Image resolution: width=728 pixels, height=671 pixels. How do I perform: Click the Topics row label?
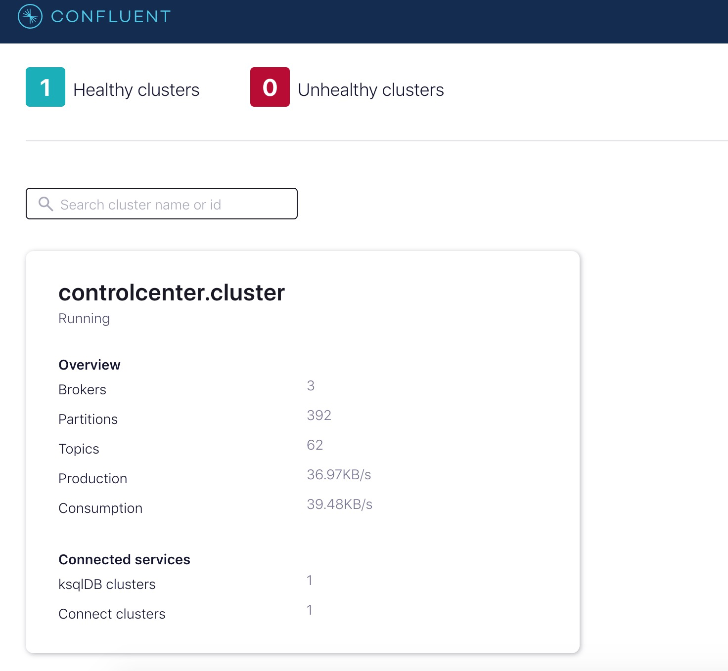pos(79,449)
